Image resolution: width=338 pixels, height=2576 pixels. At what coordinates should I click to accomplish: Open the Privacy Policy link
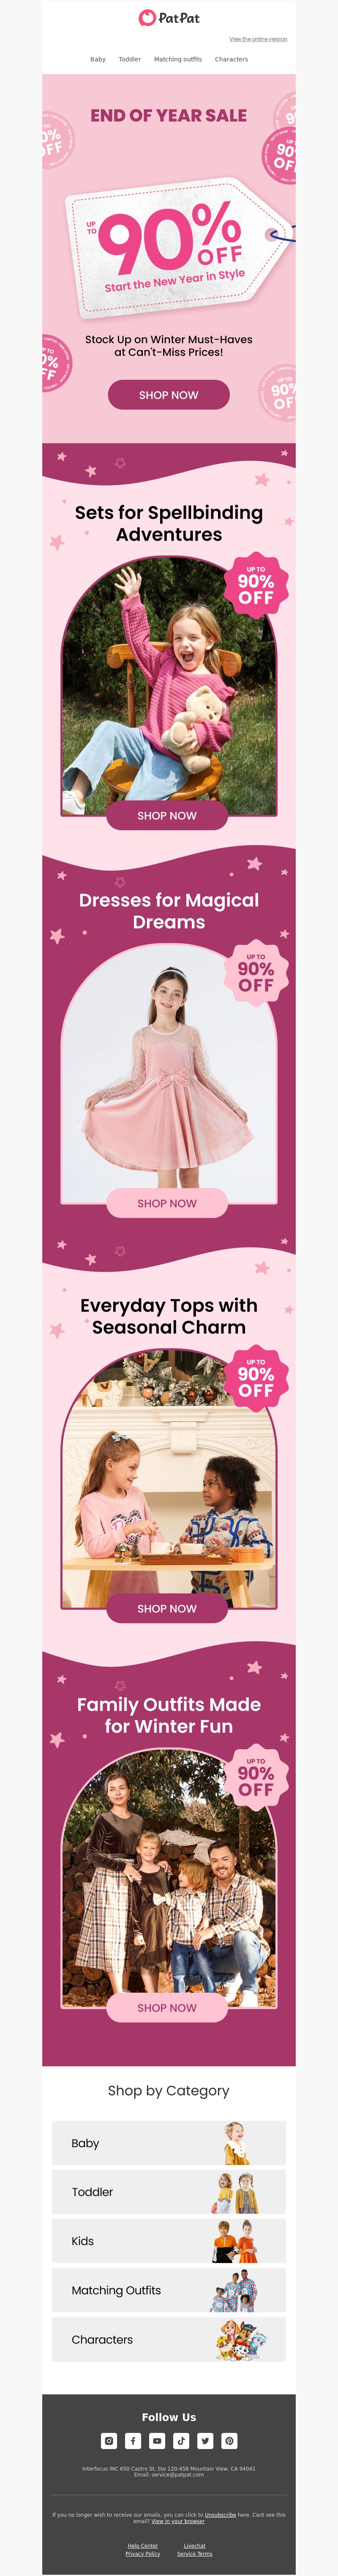[x=142, y=2553]
